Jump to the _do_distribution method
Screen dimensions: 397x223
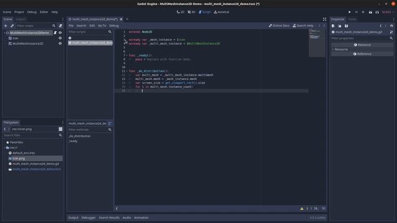pyautogui.click(x=79, y=136)
